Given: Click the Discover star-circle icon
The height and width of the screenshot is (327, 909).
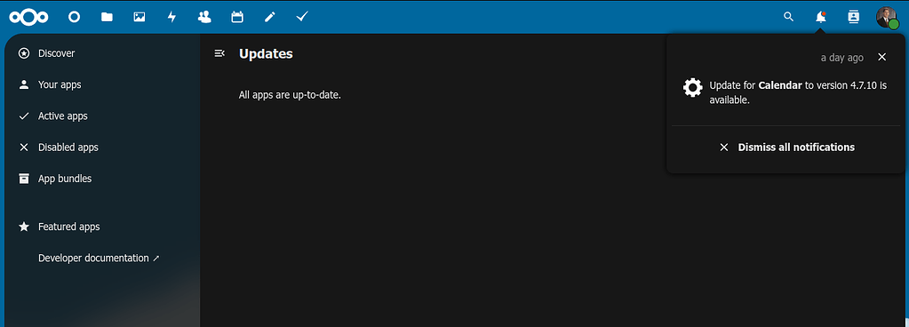Looking at the screenshot, I should 24,53.
